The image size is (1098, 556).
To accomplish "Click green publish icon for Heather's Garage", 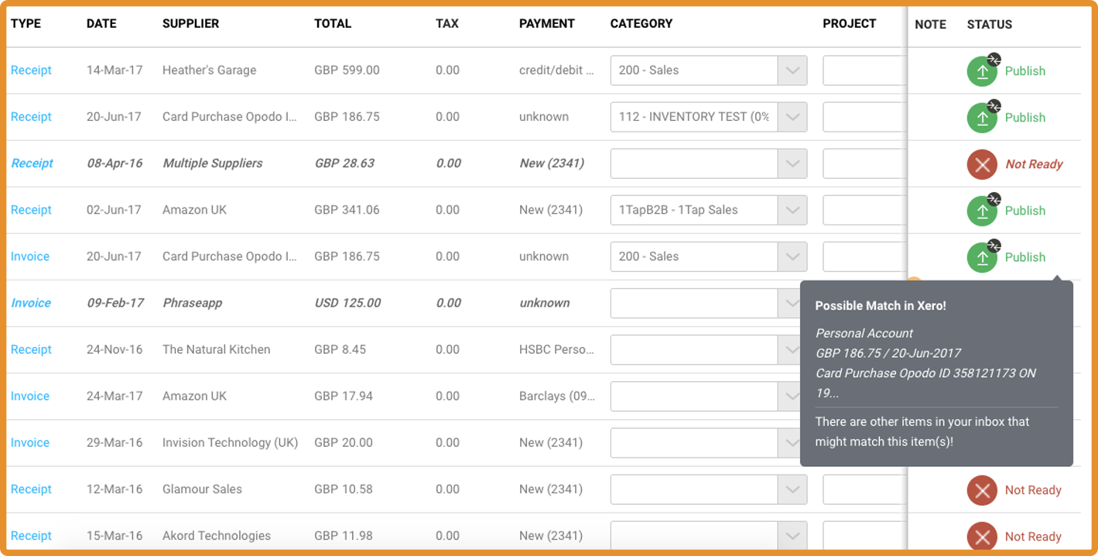I will (x=981, y=72).
